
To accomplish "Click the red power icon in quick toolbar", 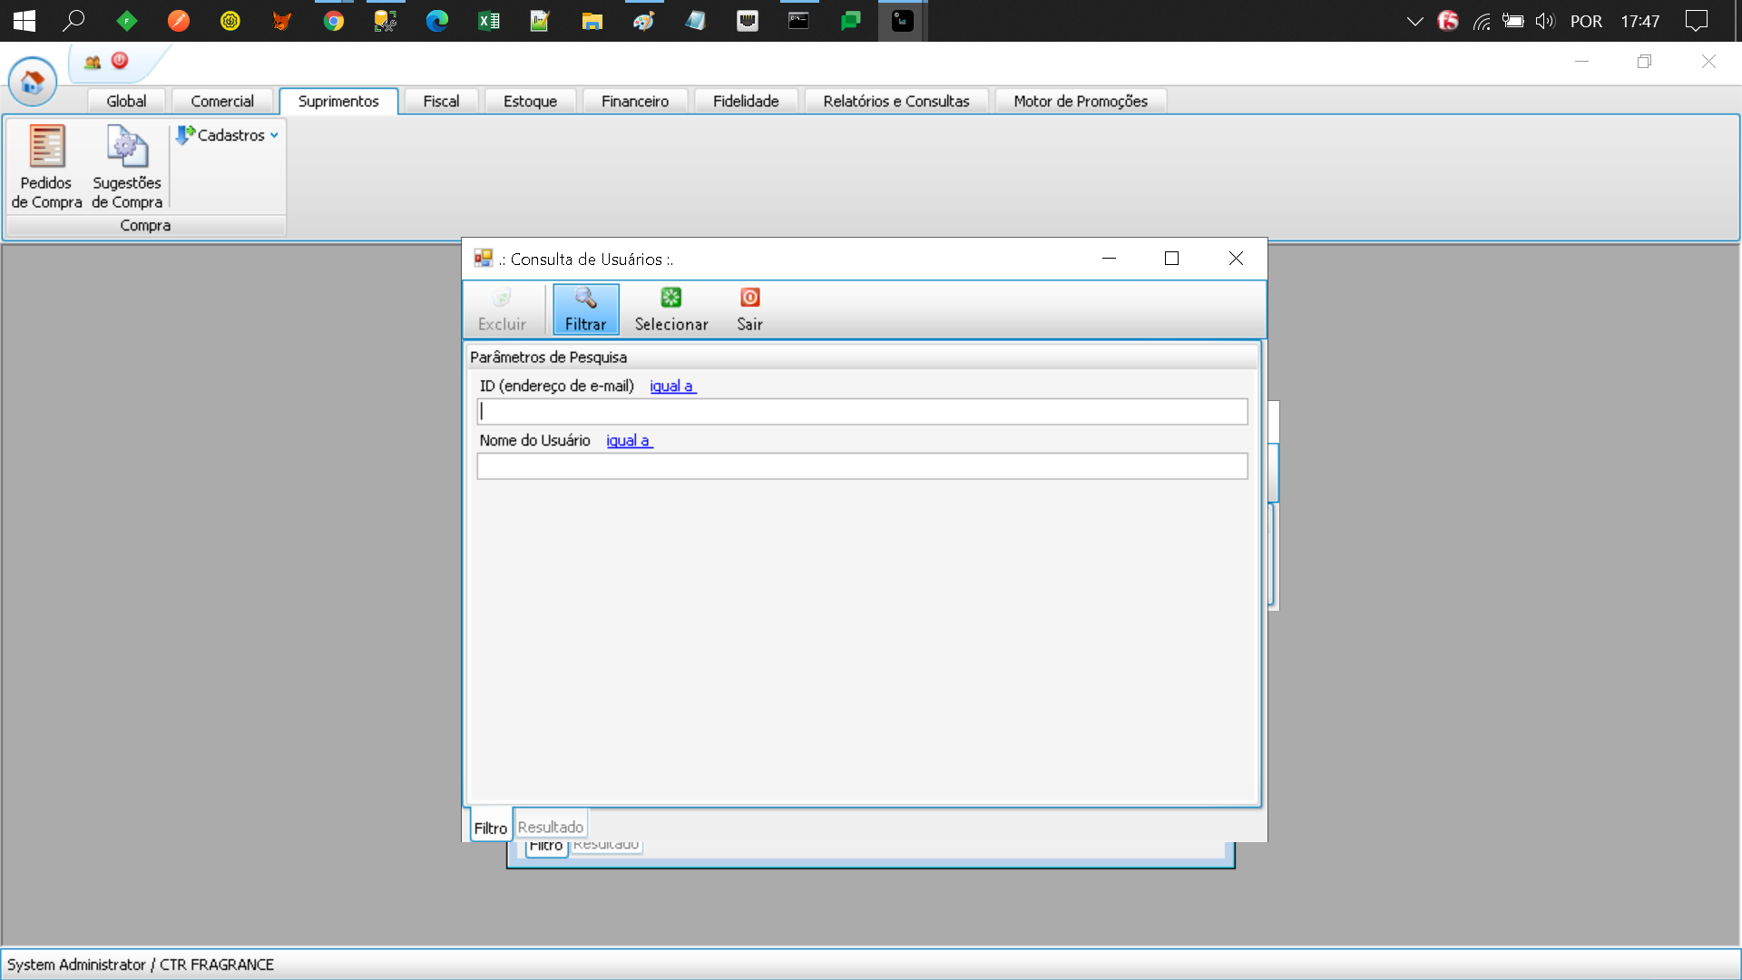I will [x=120, y=61].
